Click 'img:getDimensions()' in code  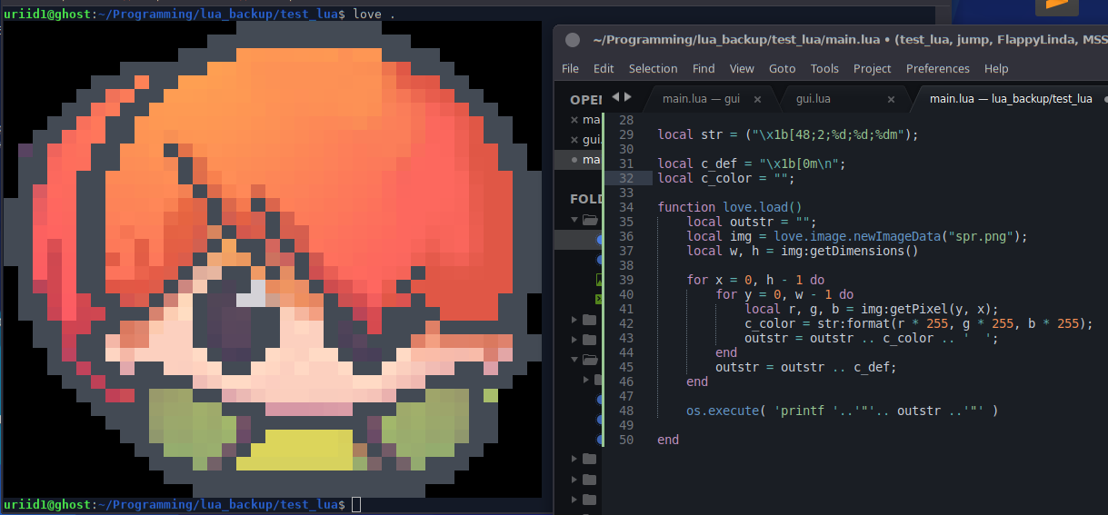(x=850, y=251)
